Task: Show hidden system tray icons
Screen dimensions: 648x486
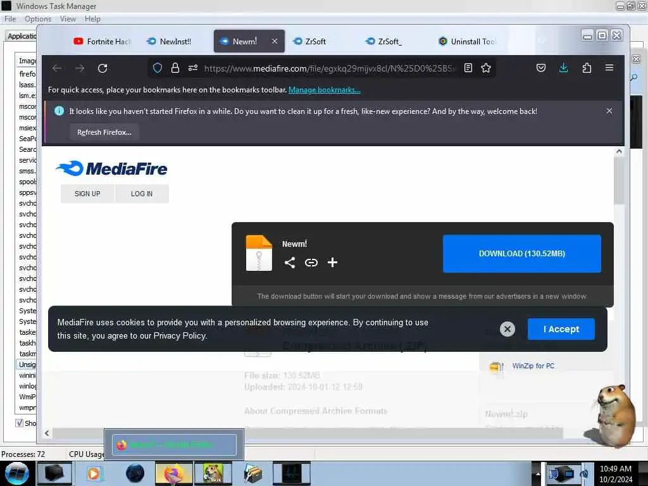Action: 538,474
